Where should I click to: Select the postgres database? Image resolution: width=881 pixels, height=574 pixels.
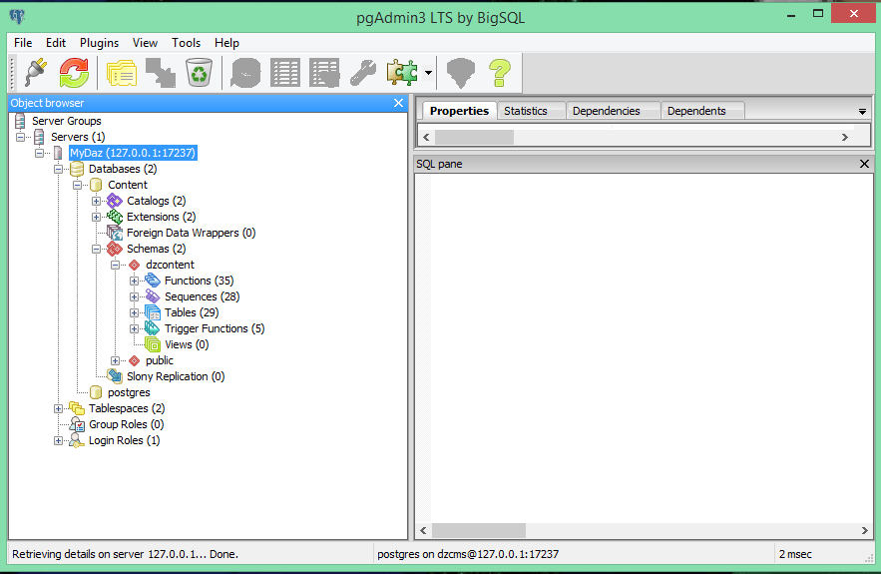[x=129, y=392]
